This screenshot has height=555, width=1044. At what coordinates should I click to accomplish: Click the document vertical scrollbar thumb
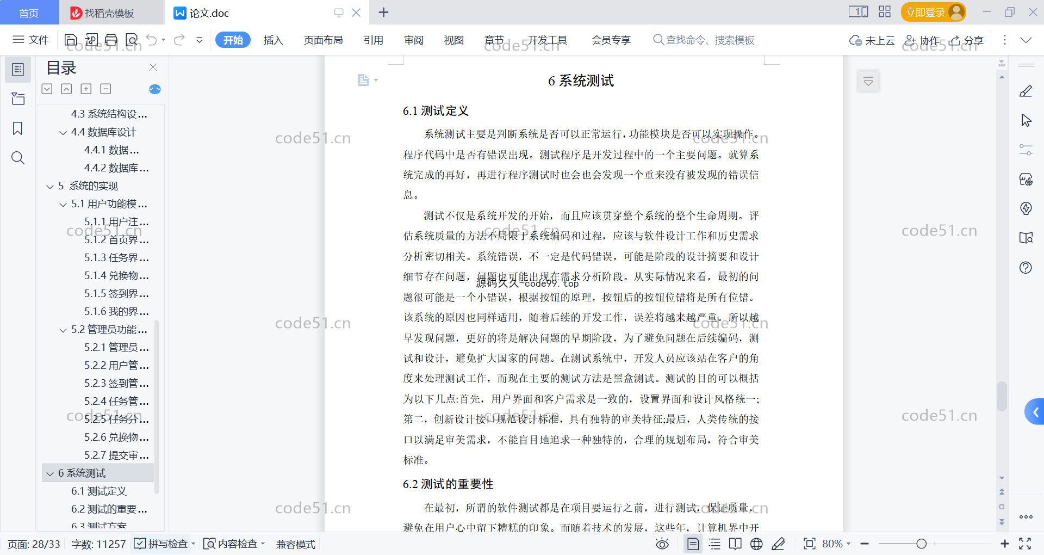1002,396
